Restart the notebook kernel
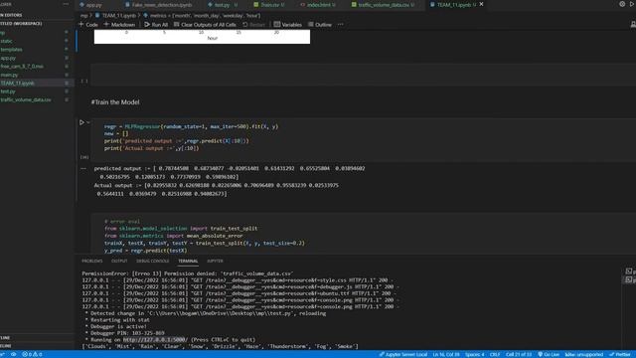This screenshot has width=636, height=358. (253, 25)
